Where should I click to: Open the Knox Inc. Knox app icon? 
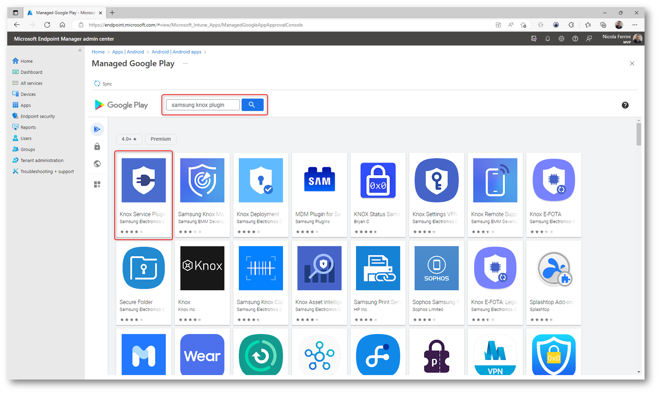tap(202, 268)
